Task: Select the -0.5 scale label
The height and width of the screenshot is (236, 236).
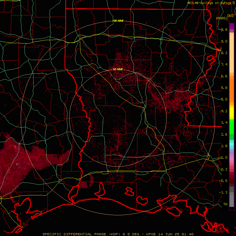Action: 223,181
